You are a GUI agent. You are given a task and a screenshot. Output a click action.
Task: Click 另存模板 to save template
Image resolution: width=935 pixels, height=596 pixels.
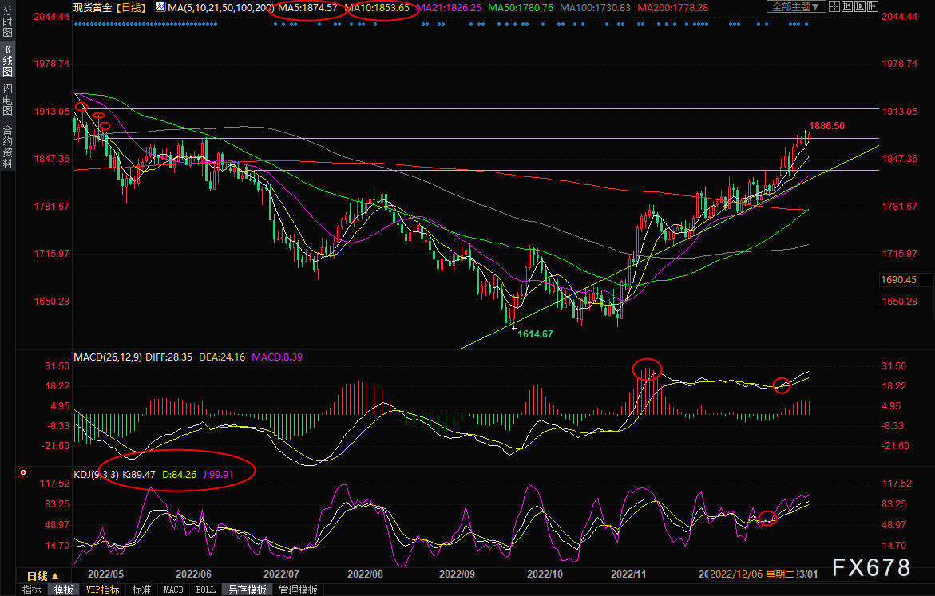coord(248,590)
